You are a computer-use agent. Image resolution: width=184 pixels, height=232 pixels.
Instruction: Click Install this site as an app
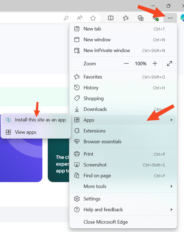(x=40, y=120)
